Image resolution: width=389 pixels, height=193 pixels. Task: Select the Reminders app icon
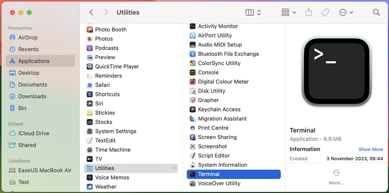pyautogui.click(x=89, y=76)
